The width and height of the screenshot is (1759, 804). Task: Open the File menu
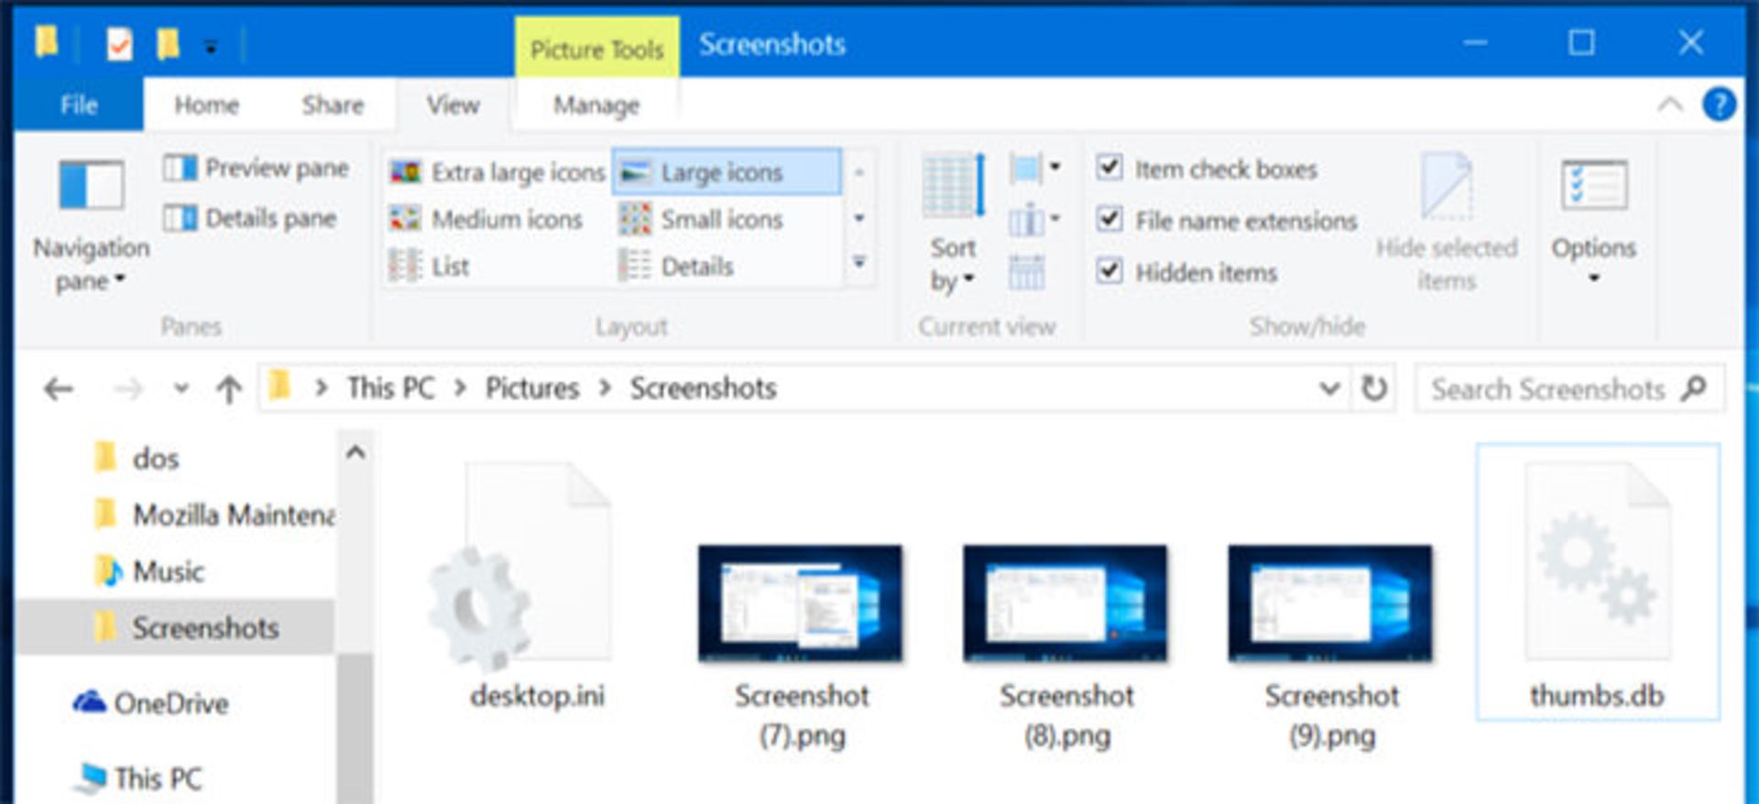tap(79, 104)
